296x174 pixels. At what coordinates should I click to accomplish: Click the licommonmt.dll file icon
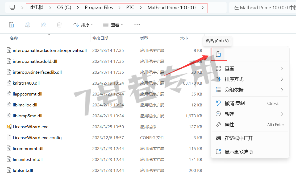click(x=9, y=148)
